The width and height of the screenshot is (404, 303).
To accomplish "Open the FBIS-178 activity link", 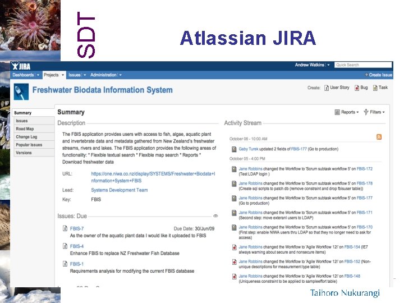I will click(365, 183).
